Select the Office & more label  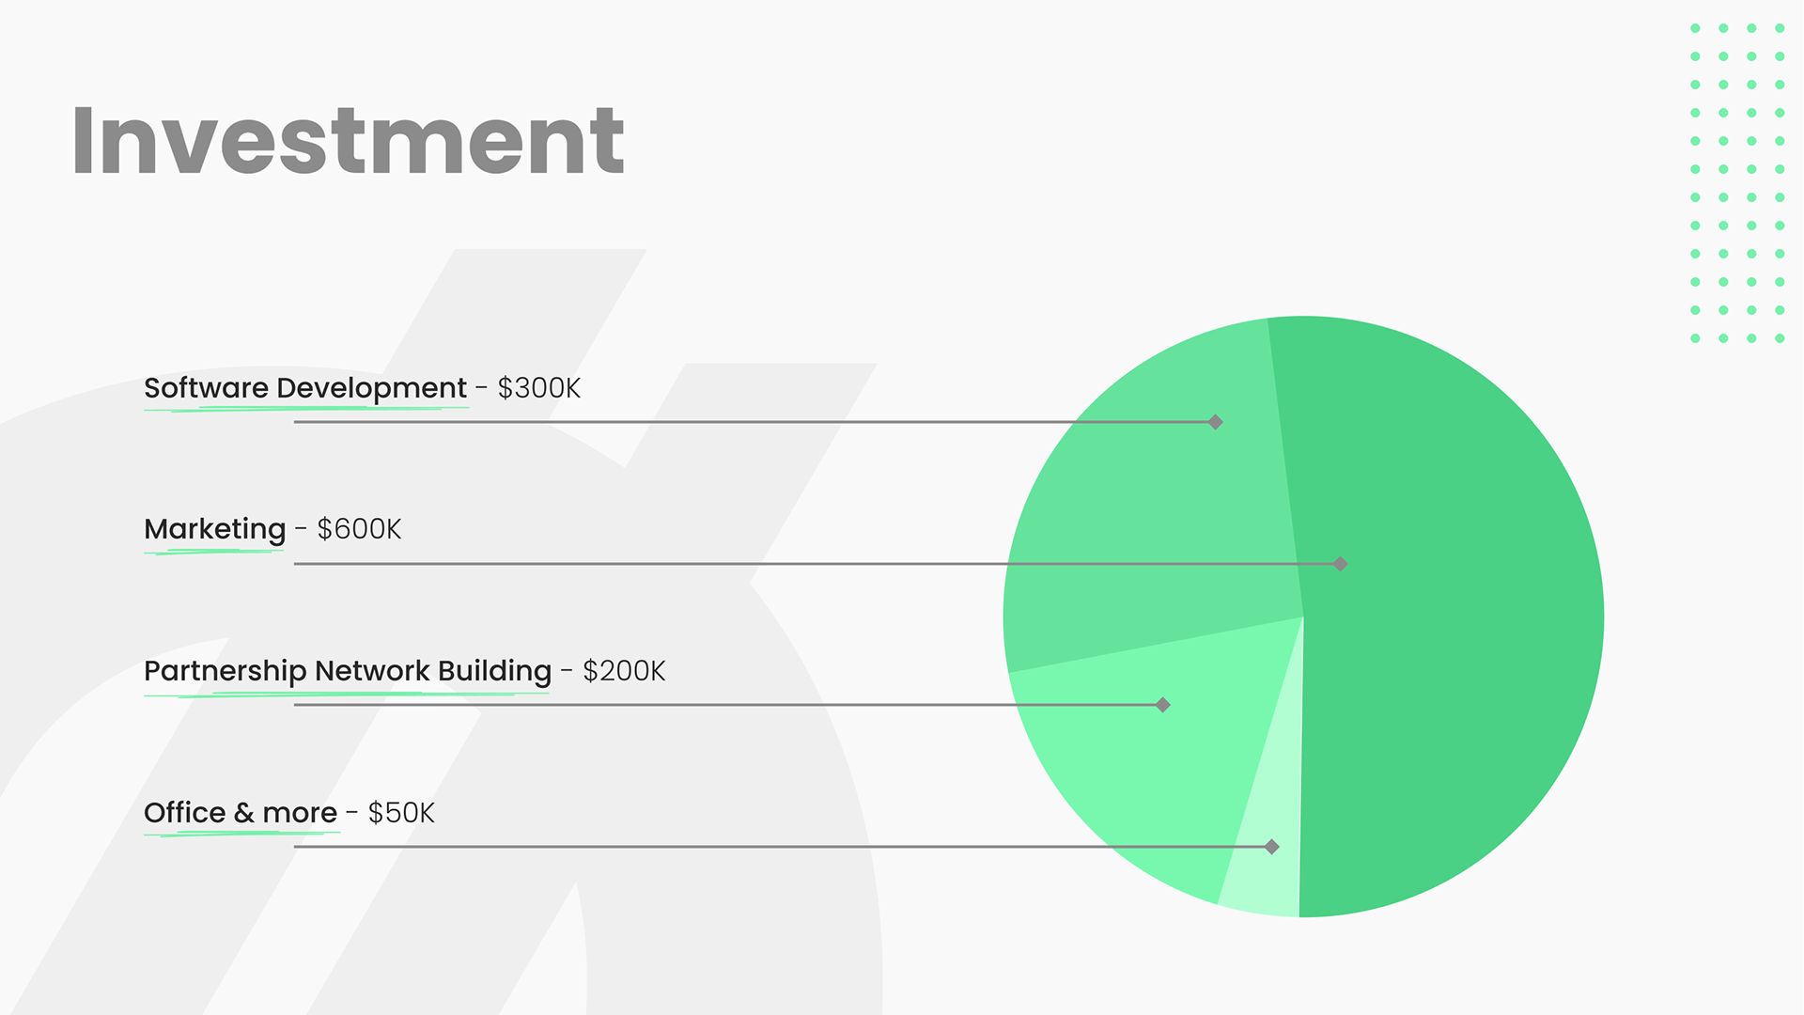pyautogui.click(x=240, y=813)
